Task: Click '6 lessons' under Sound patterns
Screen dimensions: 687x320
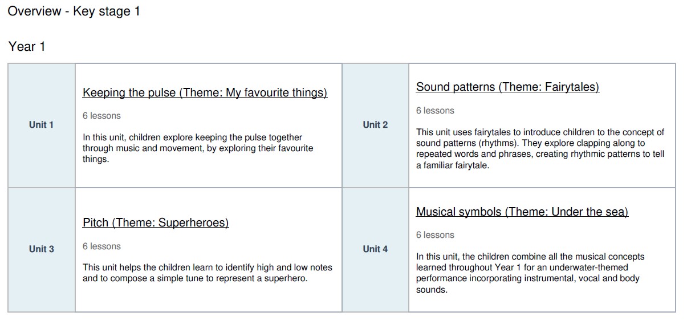Action: (435, 111)
